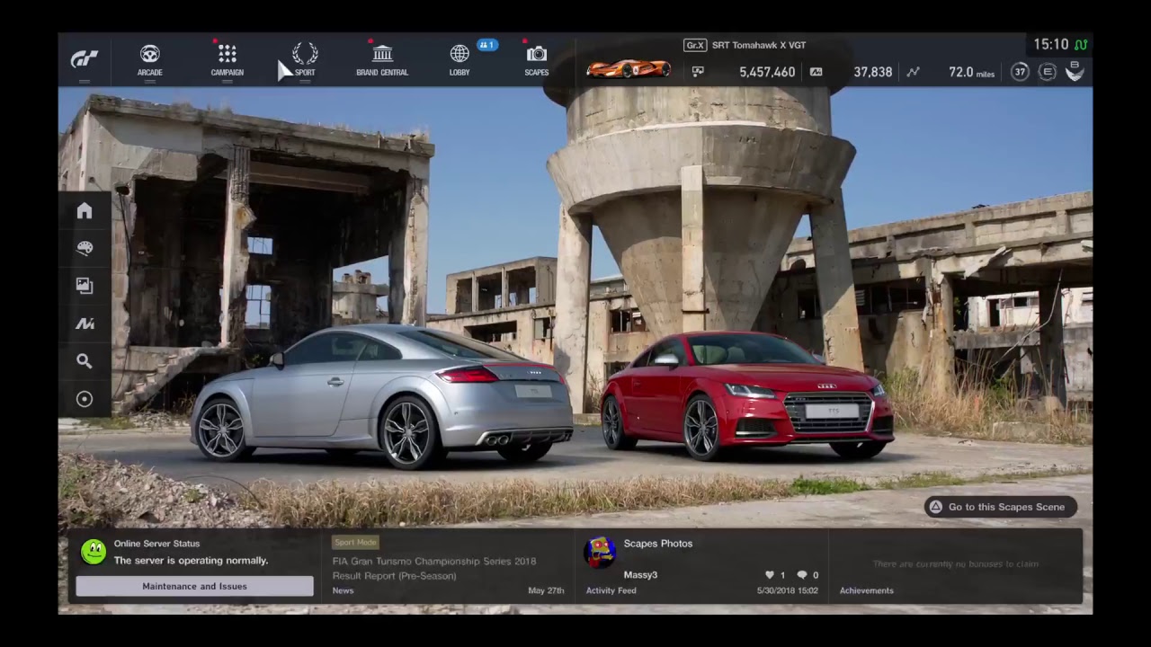Click the Lobby notification badge showing 1
The width and height of the screenshot is (1151, 647).
pyautogui.click(x=487, y=45)
